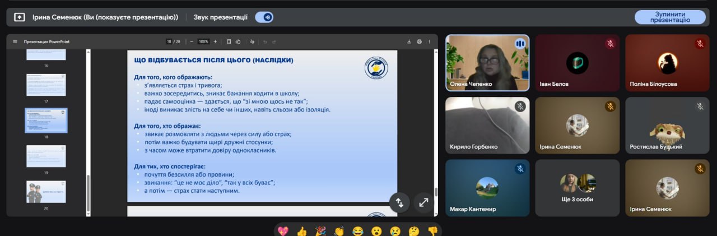
Task: Zoom in using the plus icon
Action: coord(215,41)
